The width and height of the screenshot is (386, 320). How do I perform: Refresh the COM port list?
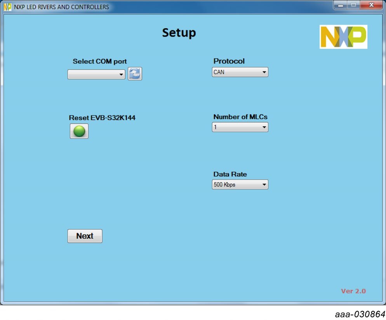pos(135,74)
